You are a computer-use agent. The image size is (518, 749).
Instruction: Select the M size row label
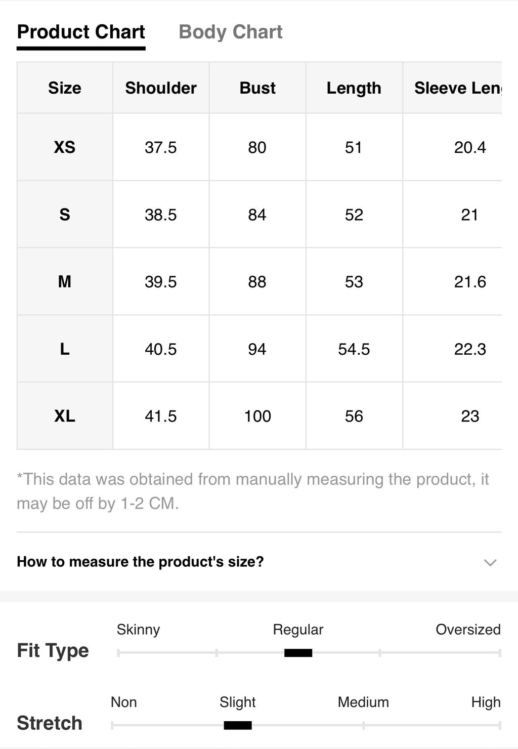pyautogui.click(x=65, y=281)
